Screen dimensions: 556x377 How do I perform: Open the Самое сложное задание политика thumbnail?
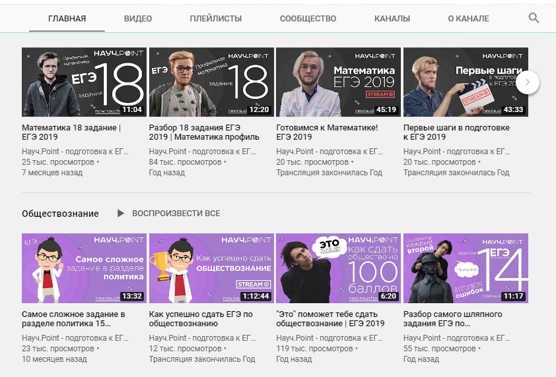[84, 268]
